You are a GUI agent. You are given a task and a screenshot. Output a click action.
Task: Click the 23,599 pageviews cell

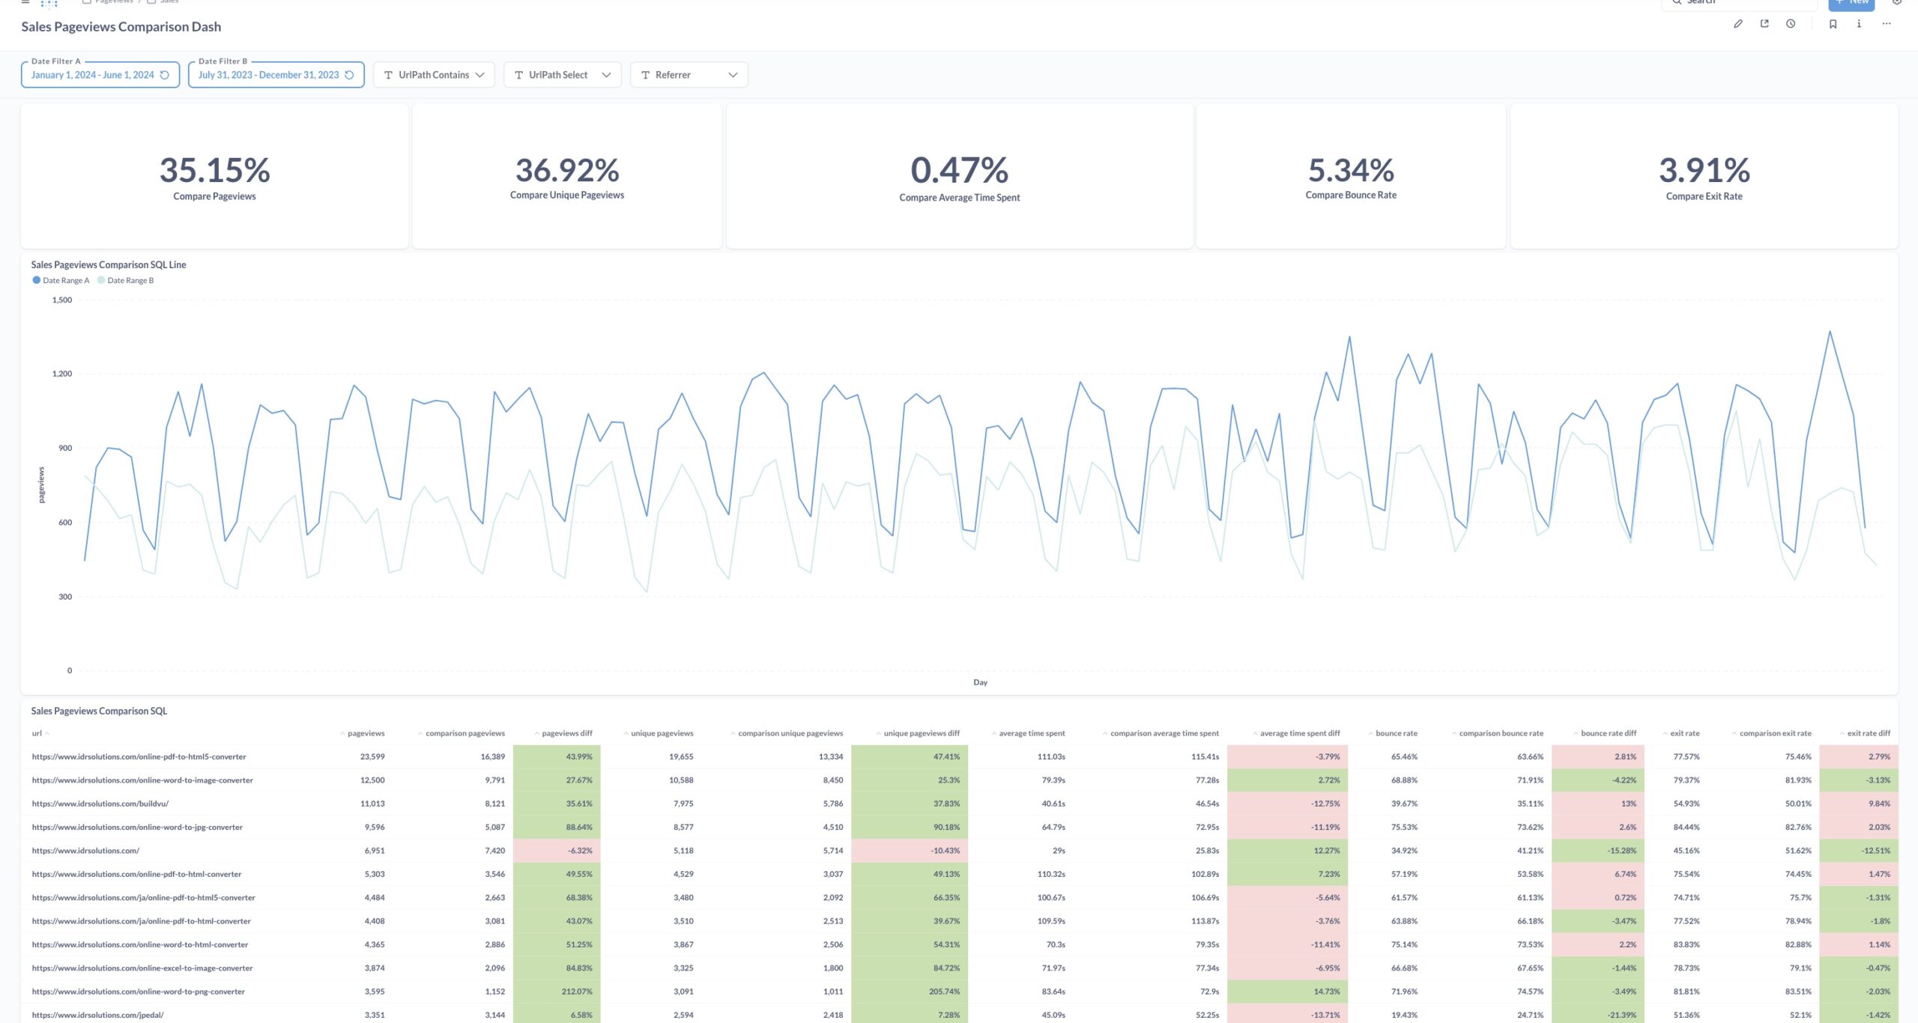coord(372,756)
